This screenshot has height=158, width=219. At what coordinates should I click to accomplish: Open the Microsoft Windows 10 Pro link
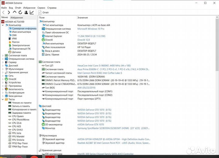[91, 29]
